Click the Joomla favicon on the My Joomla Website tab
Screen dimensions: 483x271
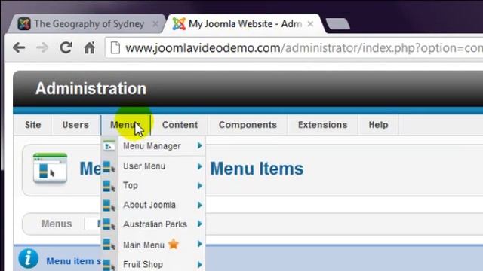click(179, 23)
